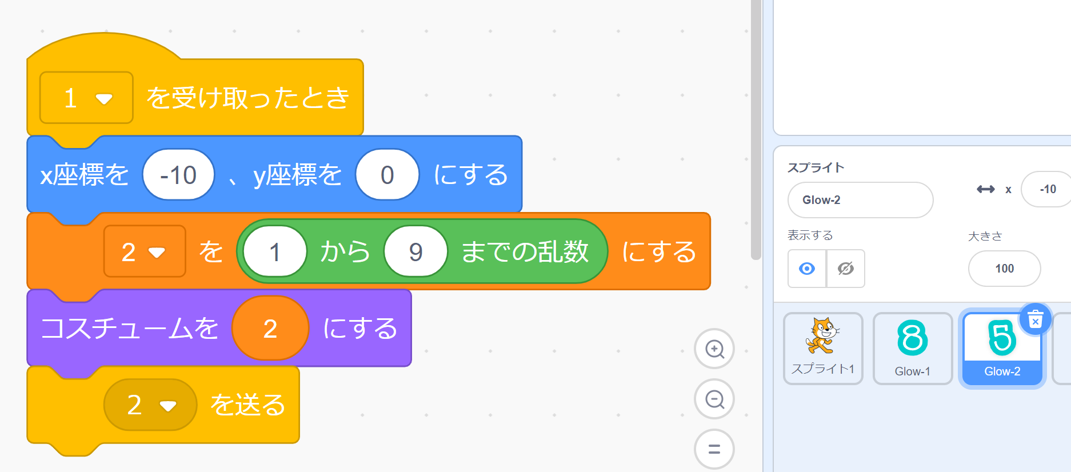
Task: Click the sprite size field showing 100
Action: 1004,269
